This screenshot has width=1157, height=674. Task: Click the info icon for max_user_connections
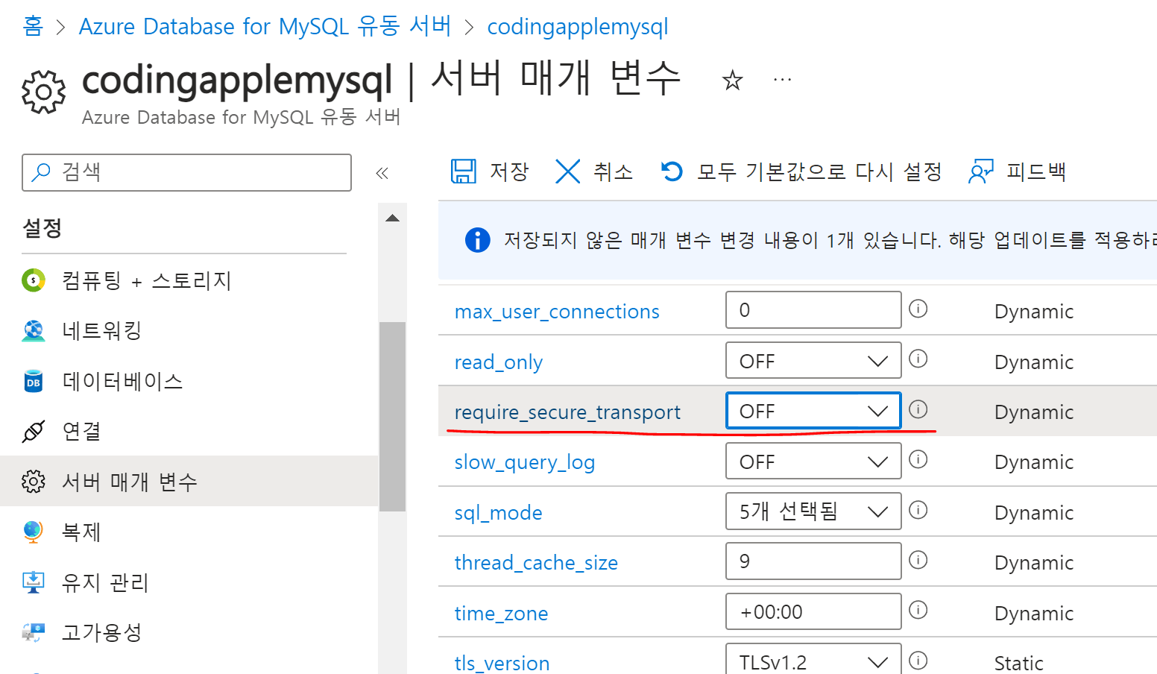click(x=918, y=309)
